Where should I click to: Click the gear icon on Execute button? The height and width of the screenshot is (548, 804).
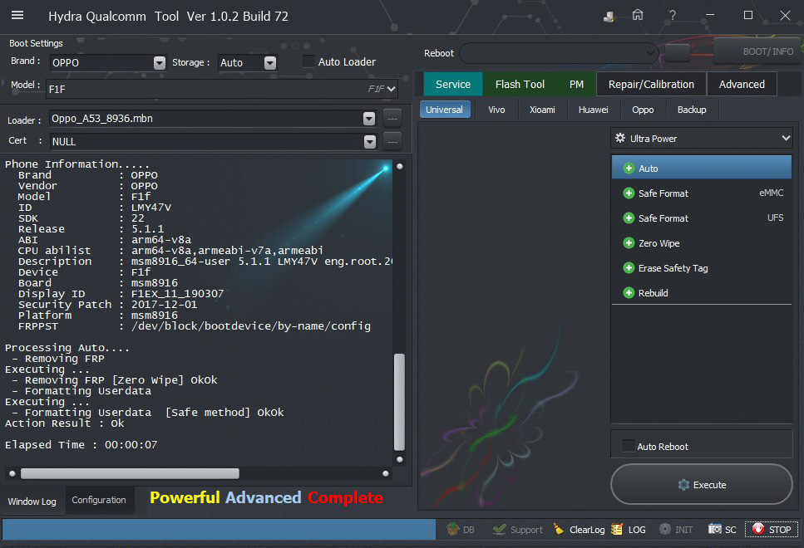tap(683, 485)
